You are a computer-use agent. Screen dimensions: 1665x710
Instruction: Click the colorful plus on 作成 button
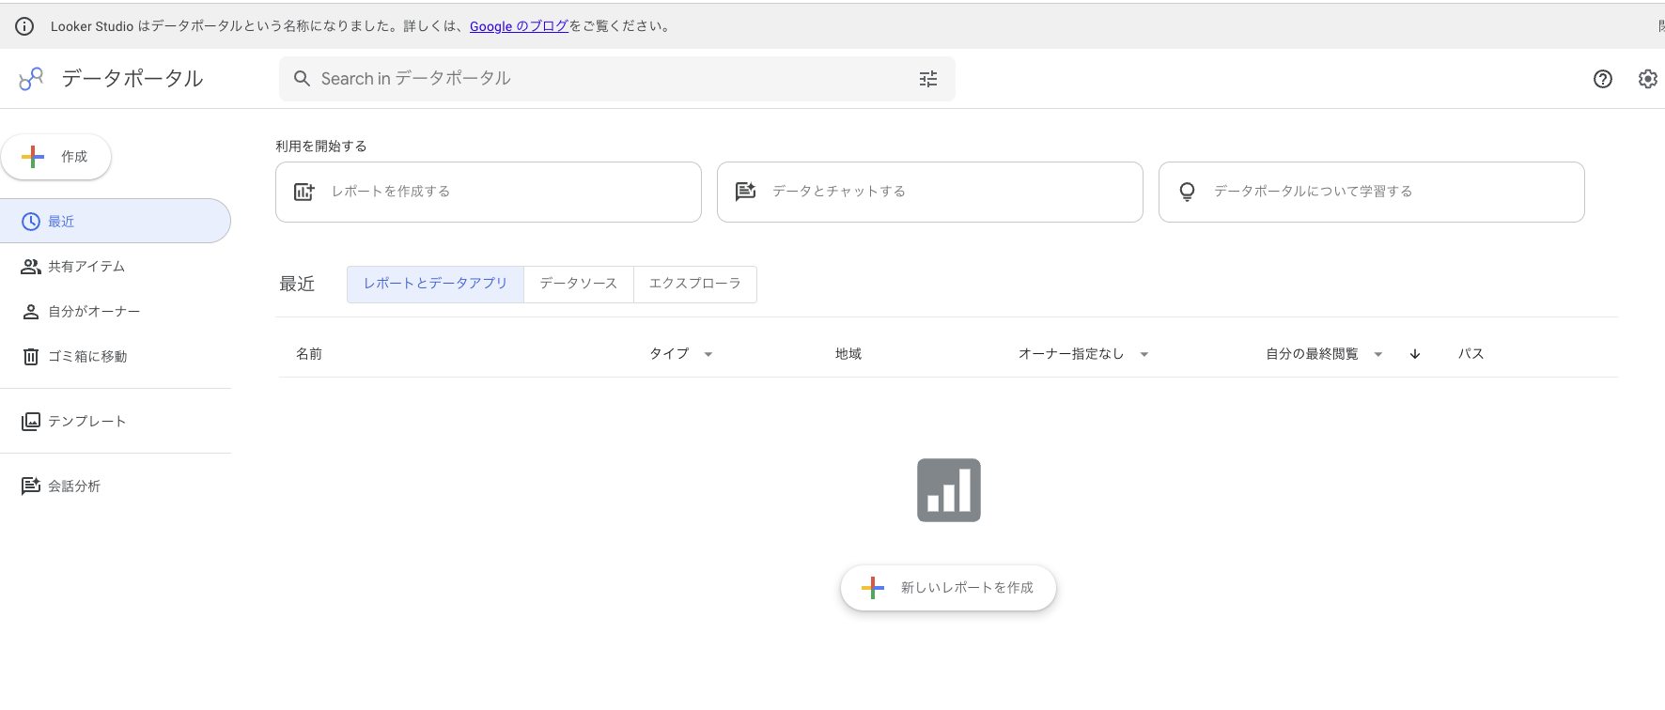point(33,157)
